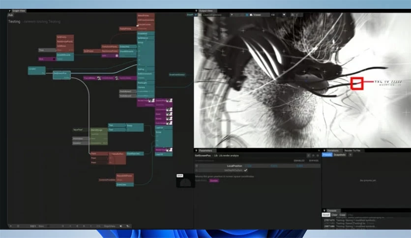Click the LocalPosition Y value field

pyautogui.click(x=282, y=166)
